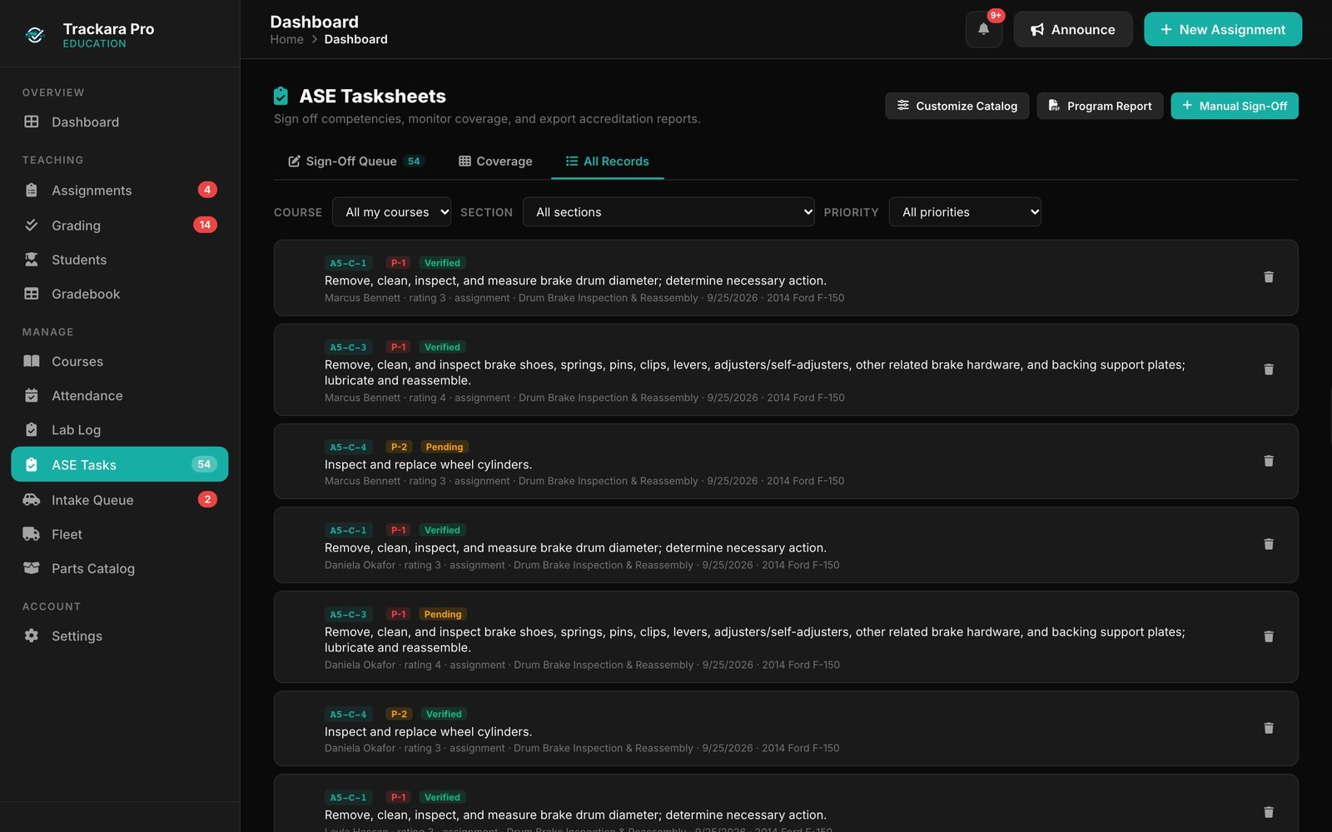Viewport: 1332px width, 832px height.
Task: Delete Marcus Bennett's A5-C-1 record
Action: pyautogui.click(x=1268, y=277)
